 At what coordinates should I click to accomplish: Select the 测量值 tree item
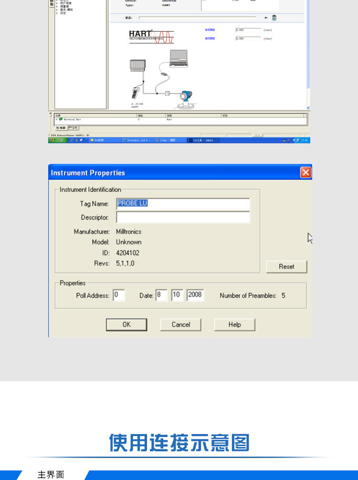[x=64, y=6]
